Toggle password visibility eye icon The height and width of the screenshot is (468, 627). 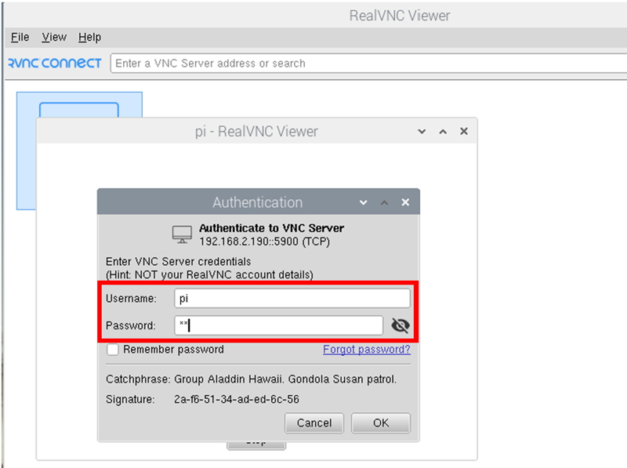tap(400, 325)
